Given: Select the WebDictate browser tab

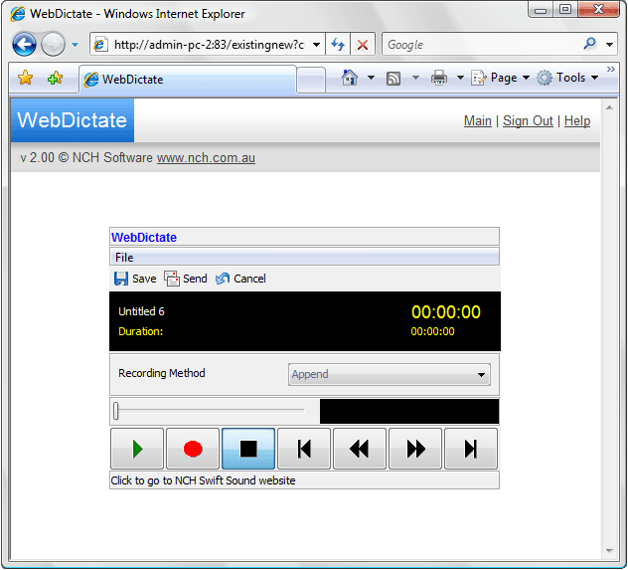Looking at the screenshot, I should pos(188,80).
